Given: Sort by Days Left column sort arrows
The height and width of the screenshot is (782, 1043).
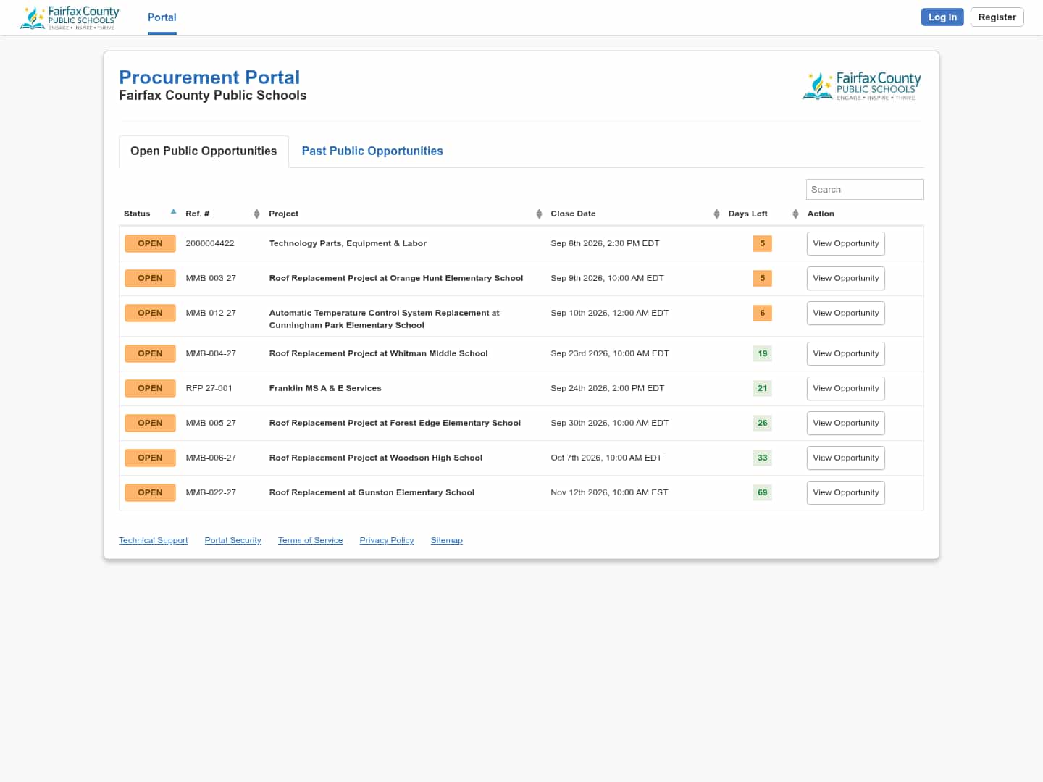Looking at the screenshot, I should click(795, 214).
